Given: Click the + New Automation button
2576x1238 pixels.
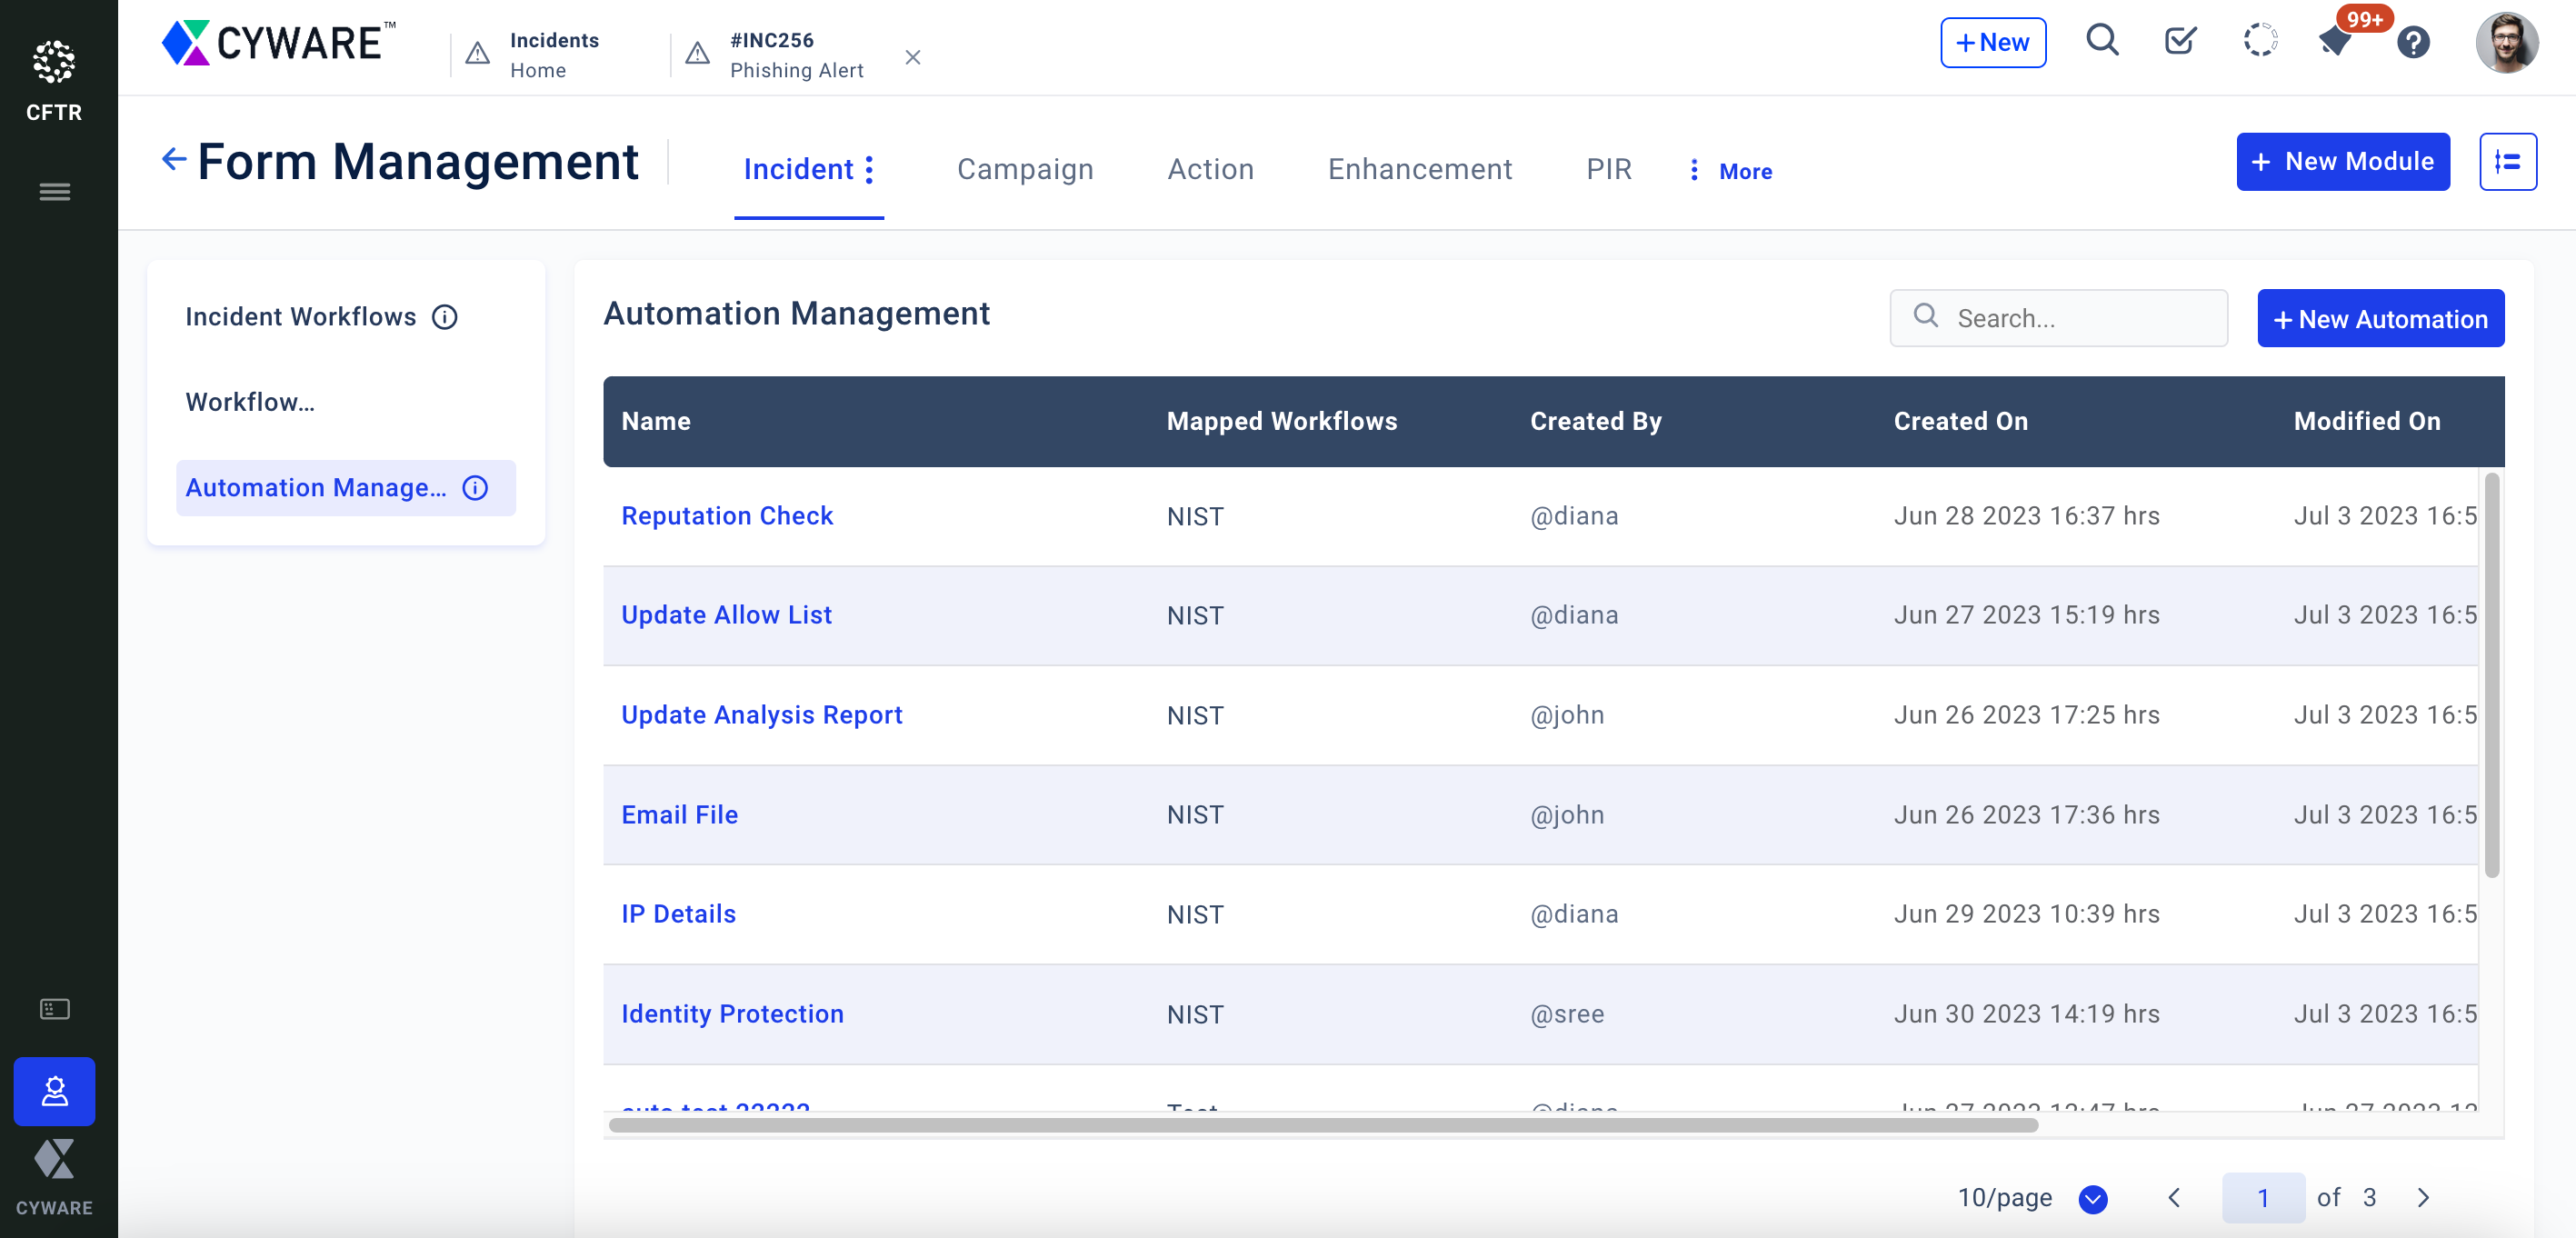Looking at the screenshot, I should pos(2381,318).
